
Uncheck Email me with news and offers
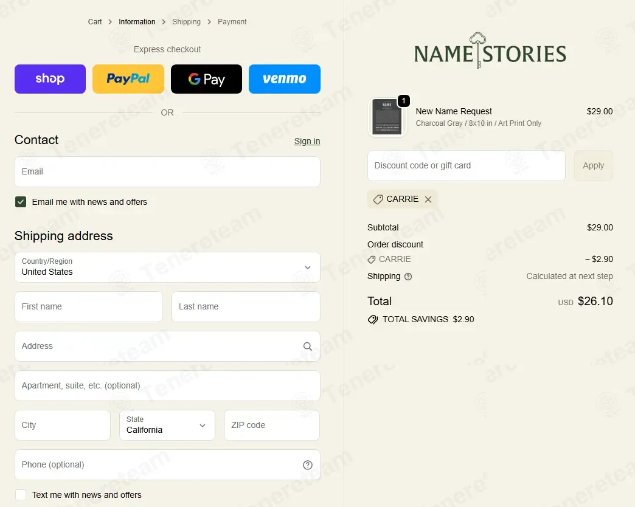(x=21, y=202)
